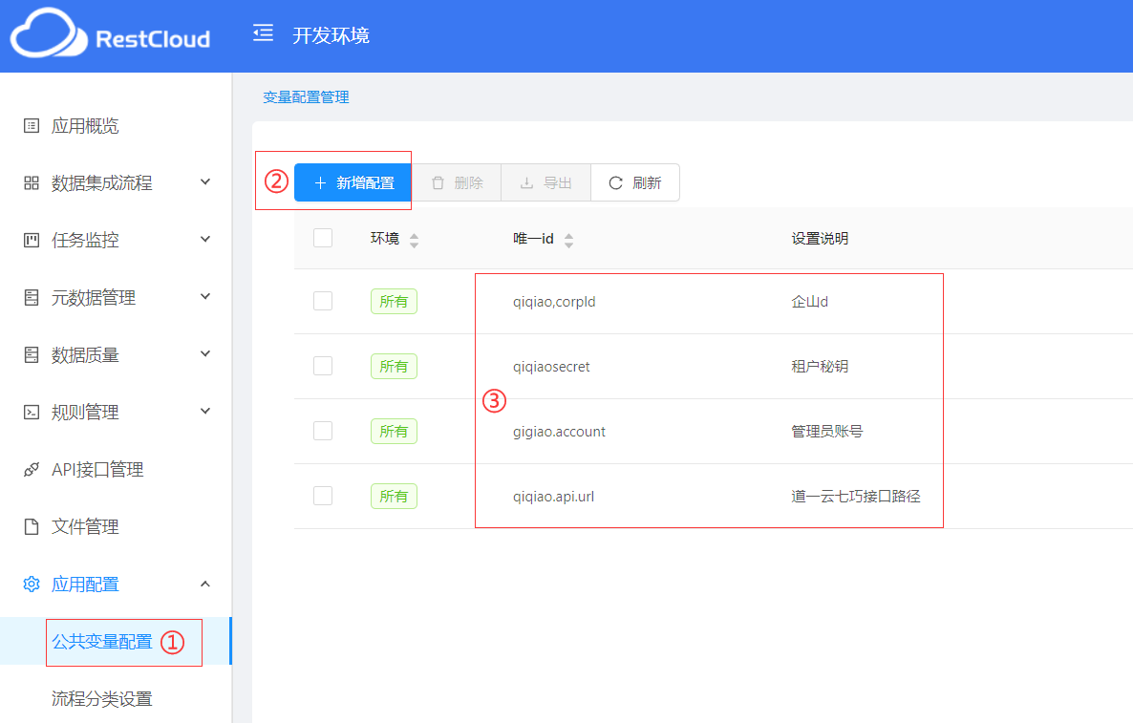This screenshot has height=723, width=1133.
Task: Collapse sidebar using the menu fold icon
Action: click(263, 34)
